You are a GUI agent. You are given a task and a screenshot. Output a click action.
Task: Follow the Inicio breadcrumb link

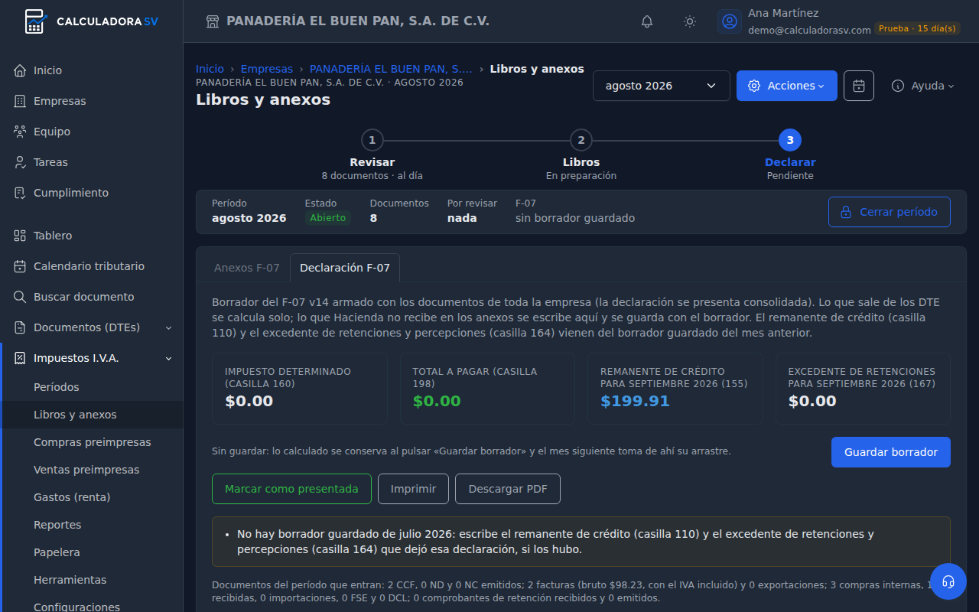(x=210, y=69)
